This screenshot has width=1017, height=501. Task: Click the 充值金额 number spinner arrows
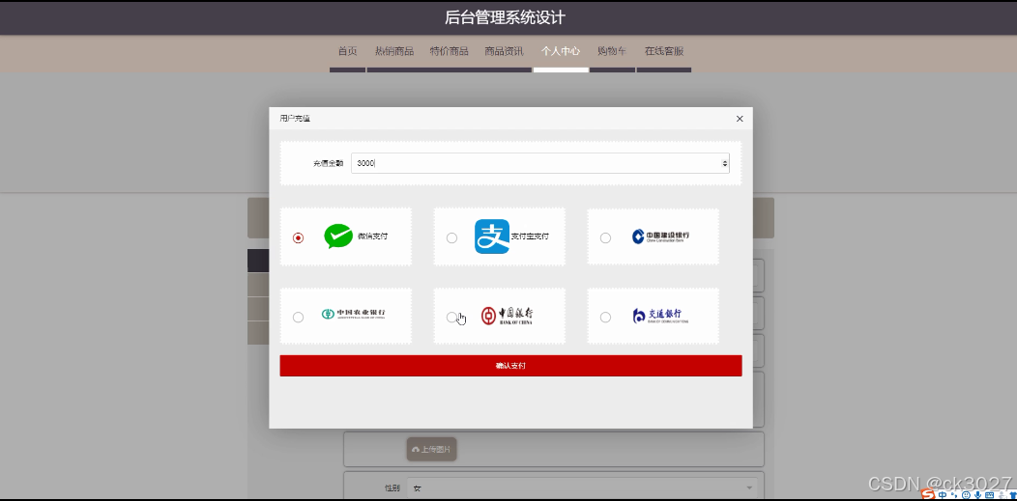pyautogui.click(x=724, y=164)
